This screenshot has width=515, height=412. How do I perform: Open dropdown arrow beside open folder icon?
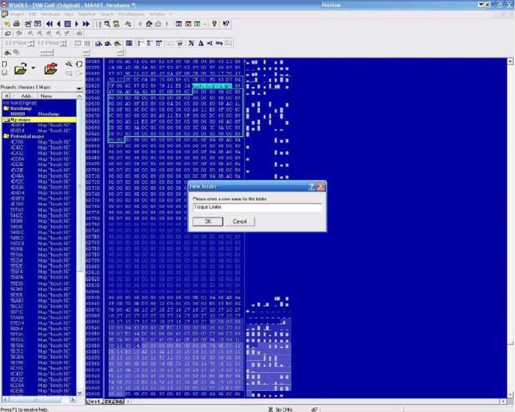click(33, 68)
